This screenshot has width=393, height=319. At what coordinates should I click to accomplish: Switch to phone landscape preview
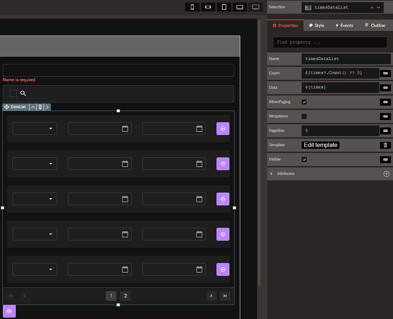click(208, 7)
